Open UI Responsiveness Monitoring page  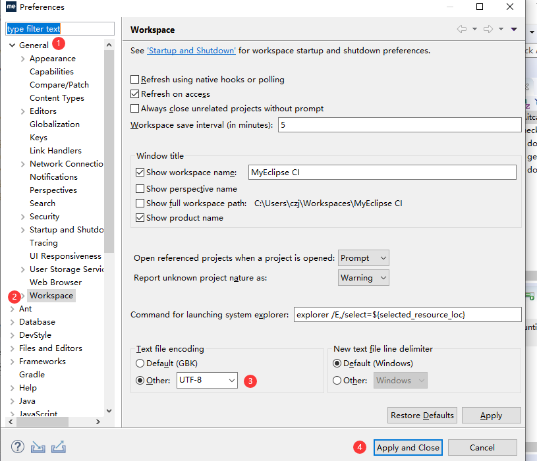(x=65, y=256)
